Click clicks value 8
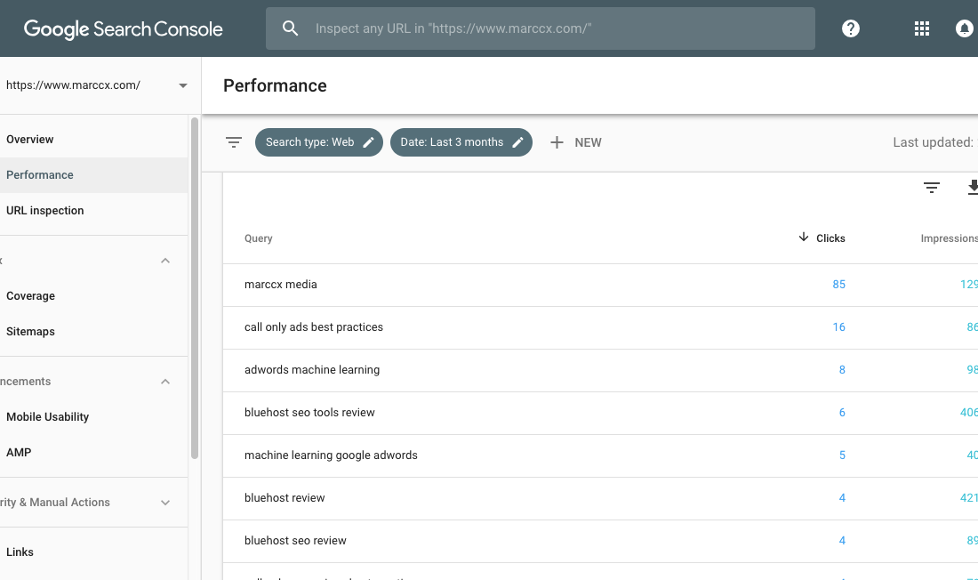This screenshot has width=978, height=580. pyautogui.click(x=842, y=369)
